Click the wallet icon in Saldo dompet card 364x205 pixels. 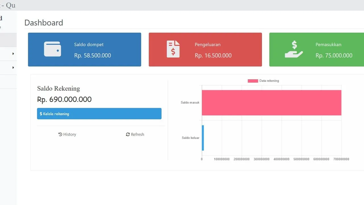[x=53, y=49]
